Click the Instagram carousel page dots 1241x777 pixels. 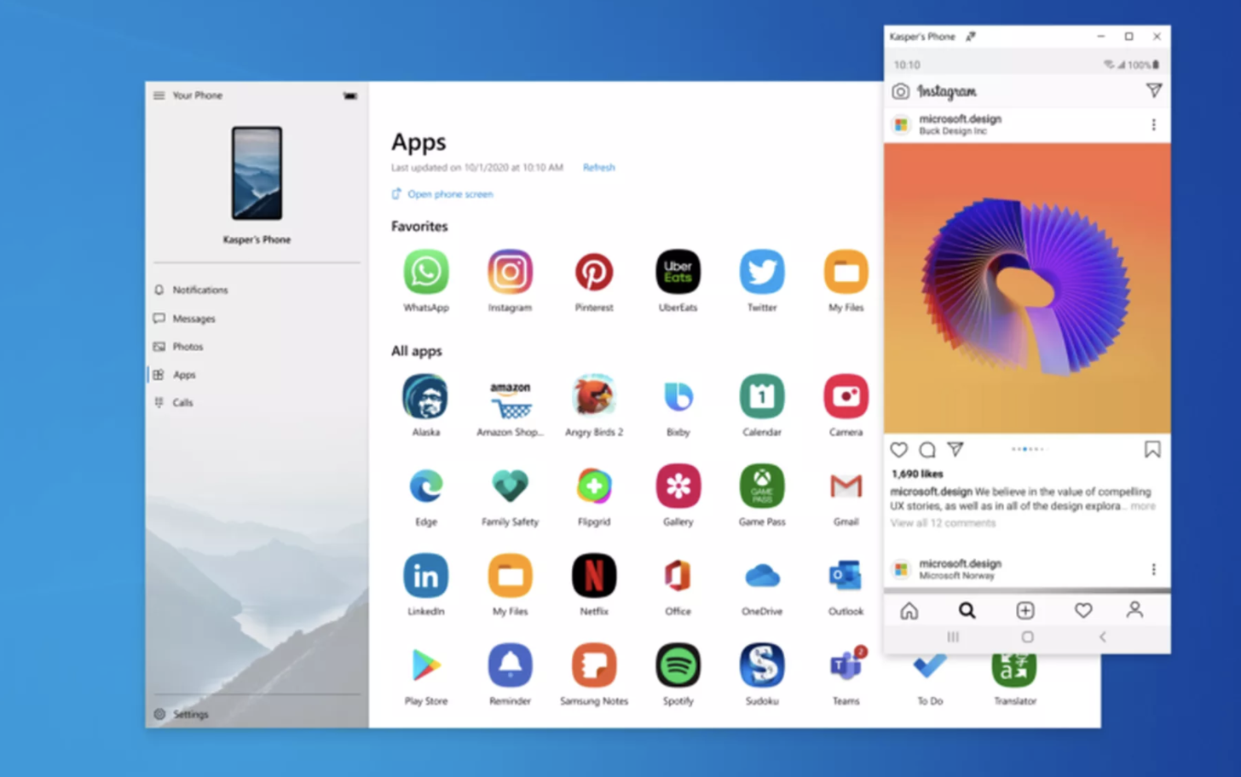point(1026,449)
